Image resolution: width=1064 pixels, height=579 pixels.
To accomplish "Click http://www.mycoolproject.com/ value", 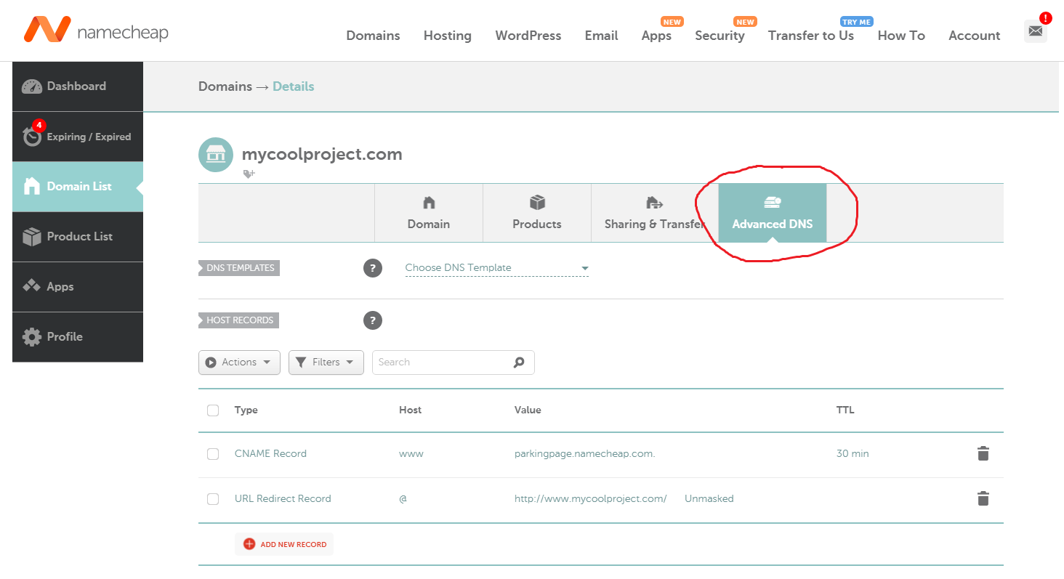I will click(591, 499).
